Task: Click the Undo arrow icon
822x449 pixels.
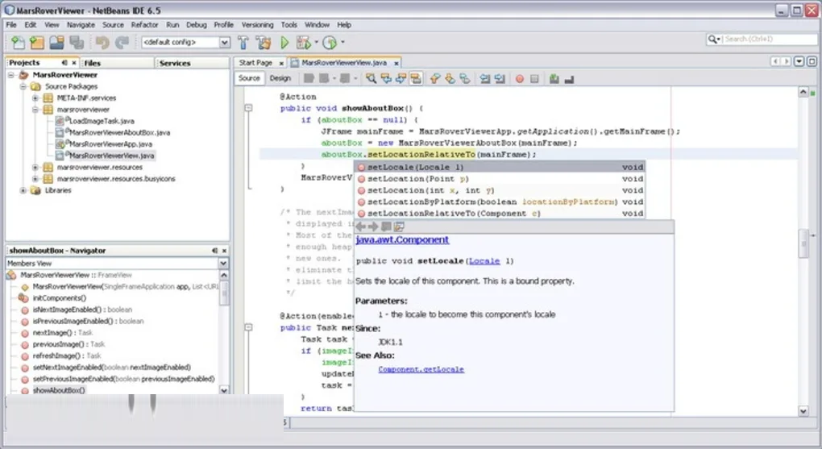Action: (x=102, y=43)
